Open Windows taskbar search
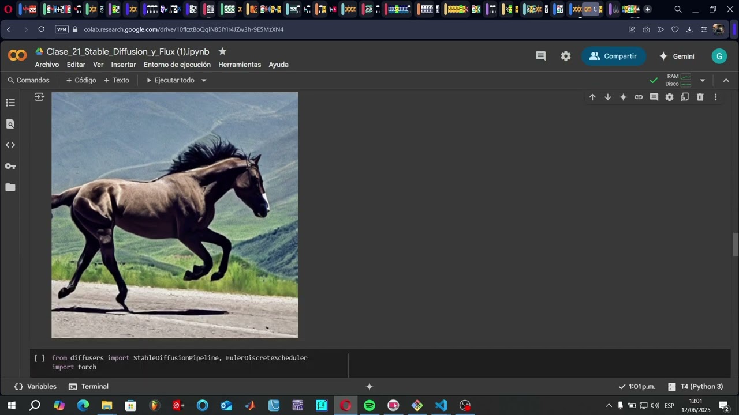This screenshot has width=739, height=415. click(x=35, y=406)
